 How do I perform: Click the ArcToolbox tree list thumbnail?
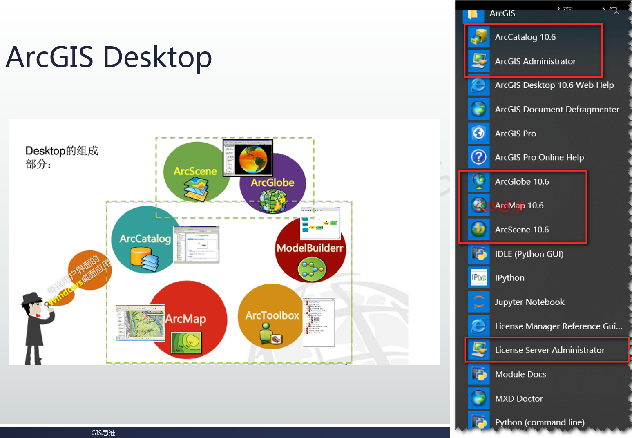coord(319,322)
